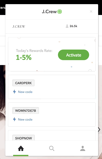102x159 pixels.
Task: Copy the WDMN7DE7B coupon code
Action: [25, 110]
